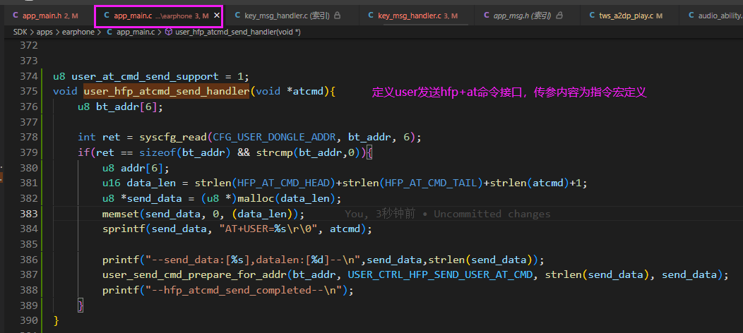743x333 pixels.
Task: Close the app_main.c tab
Action: coord(217,16)
